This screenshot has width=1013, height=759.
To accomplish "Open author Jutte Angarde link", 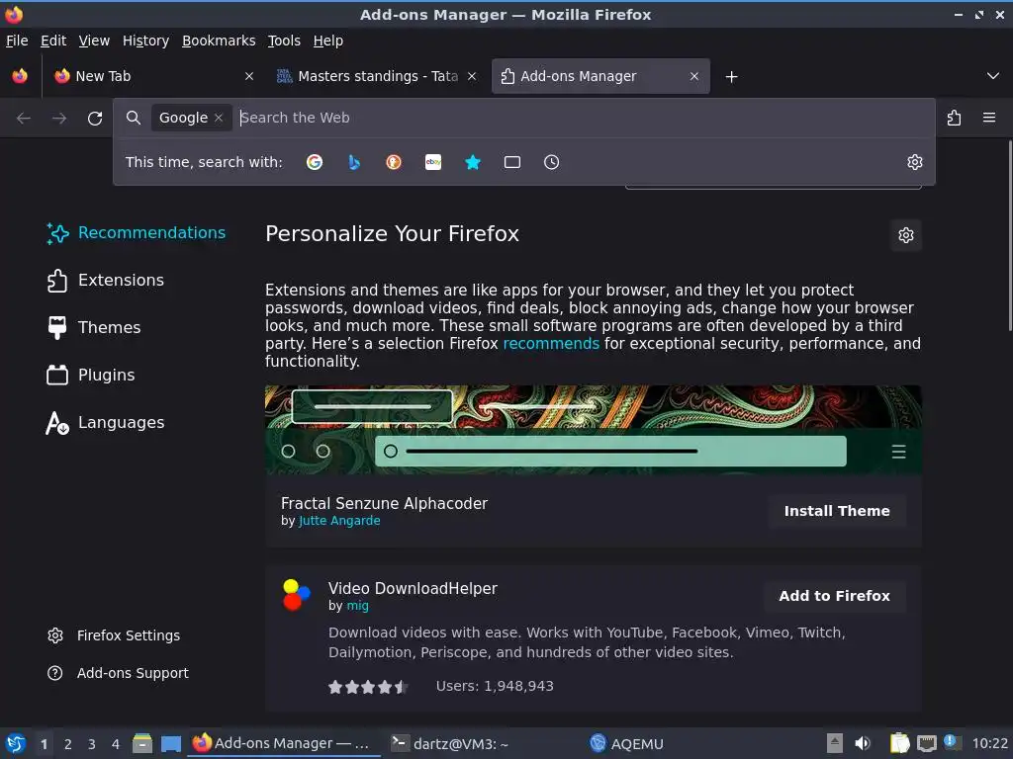I will [x=339, y=521].
